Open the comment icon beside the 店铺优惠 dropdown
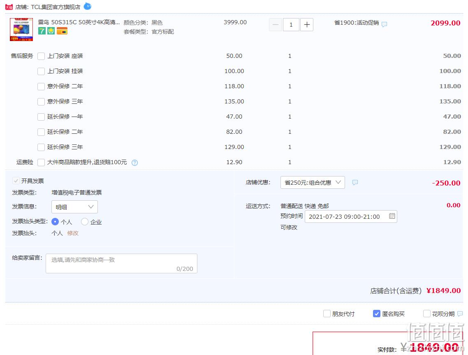The width and height of the screenshot is (468, 355). 355,182
